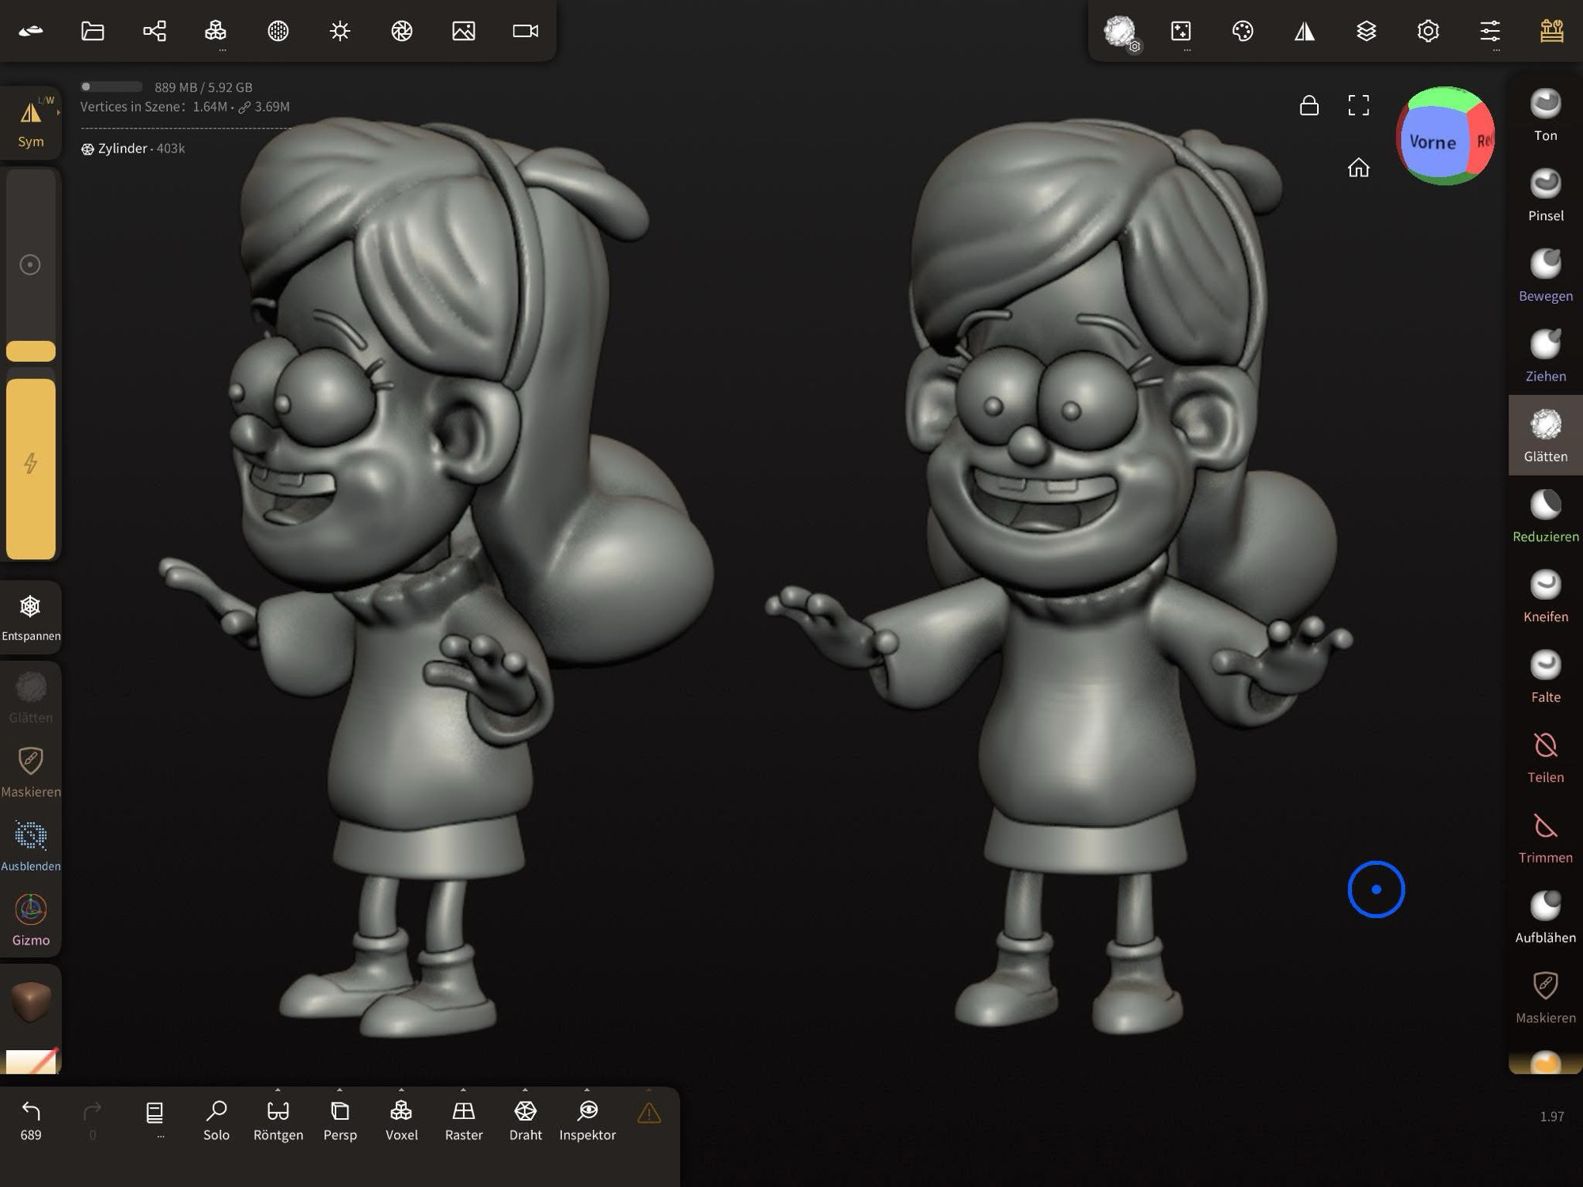Toggle the Ausblenden hide shortcut
Viewport: 1583px width, 1187px height.
pyautogui.click(x=31, y=845)
